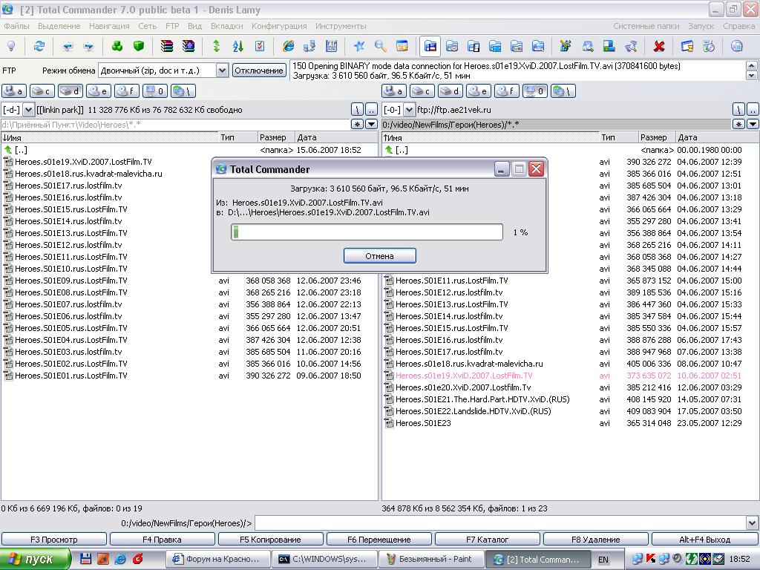760x570 pixels.
Task: Click the blue star toolbar icon
Action: (x=359, y=46)
